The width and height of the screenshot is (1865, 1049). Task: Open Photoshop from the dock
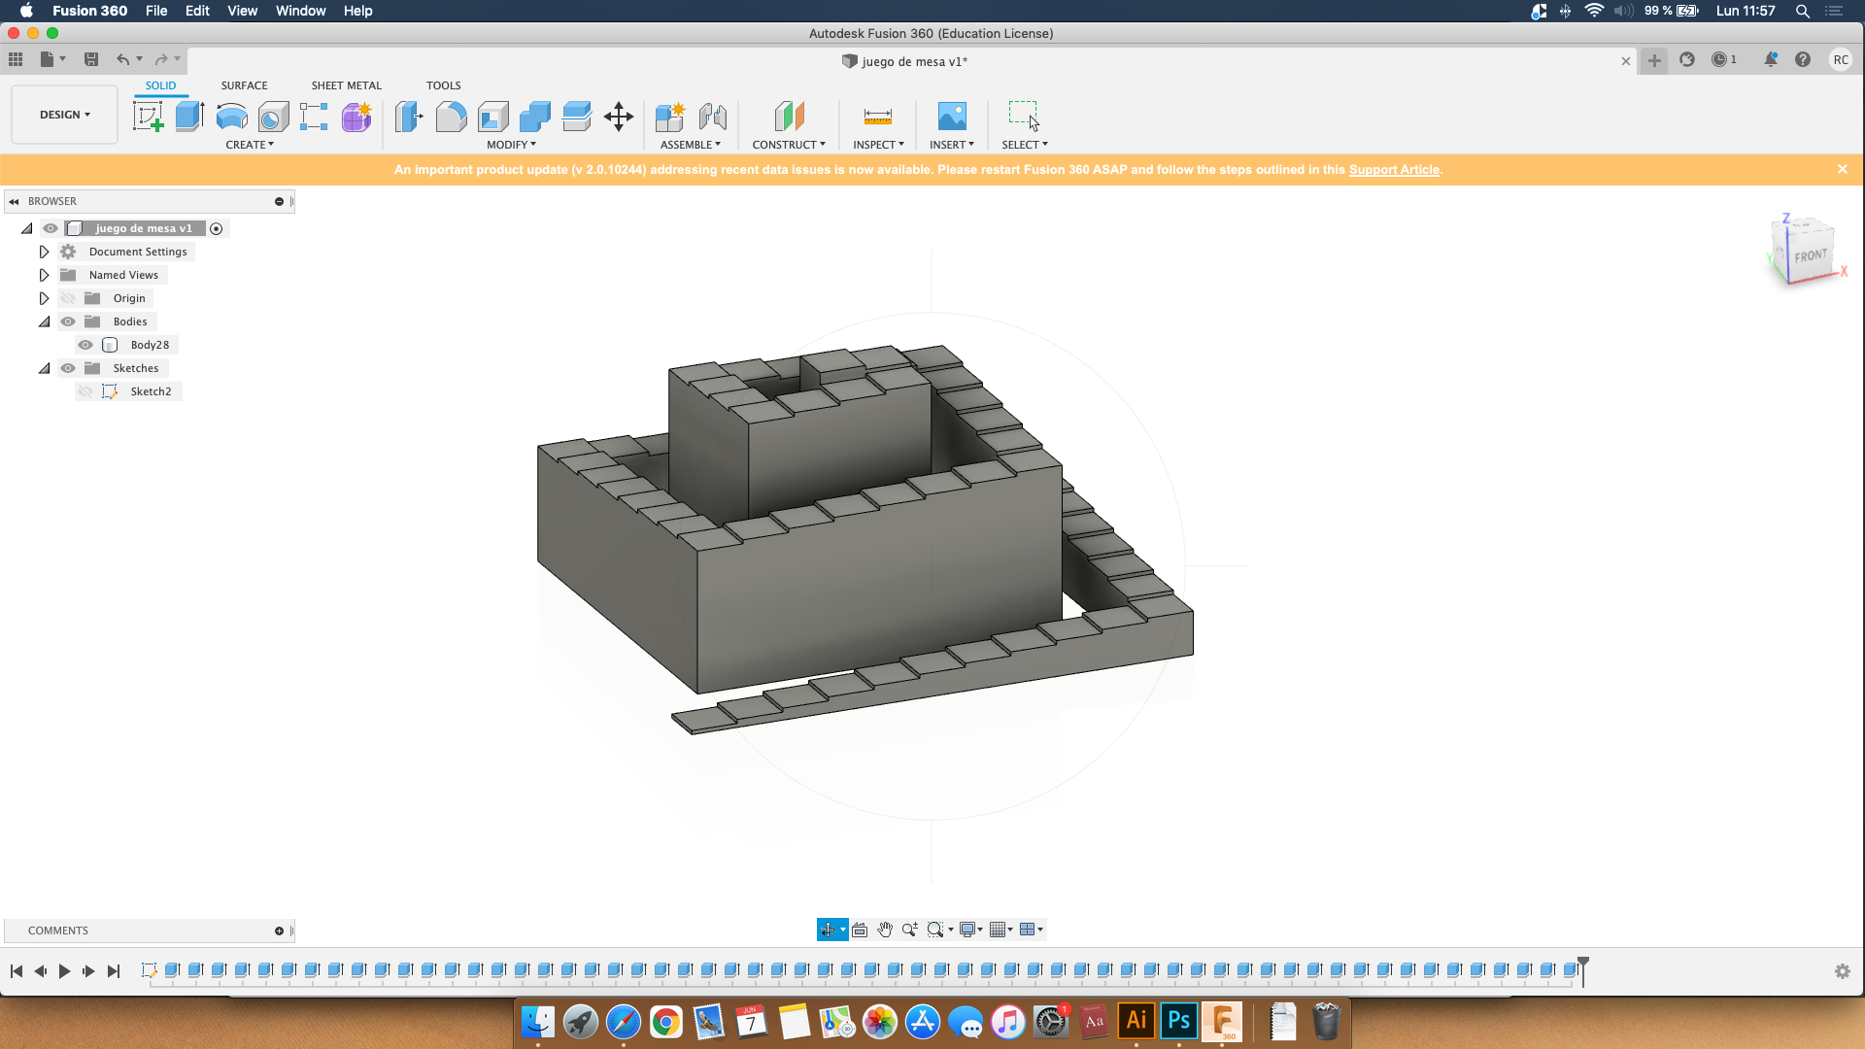click(x=1178, y=1021)
